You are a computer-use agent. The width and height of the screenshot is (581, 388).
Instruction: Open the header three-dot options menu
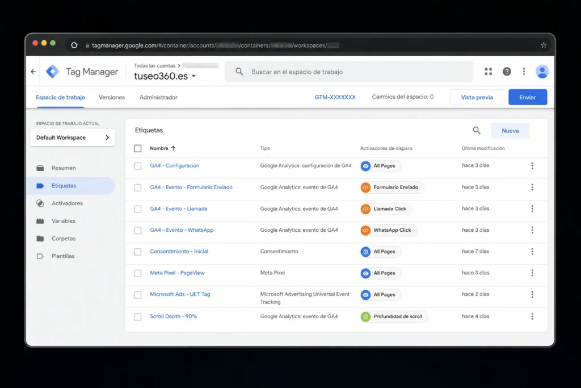(524, 72)
